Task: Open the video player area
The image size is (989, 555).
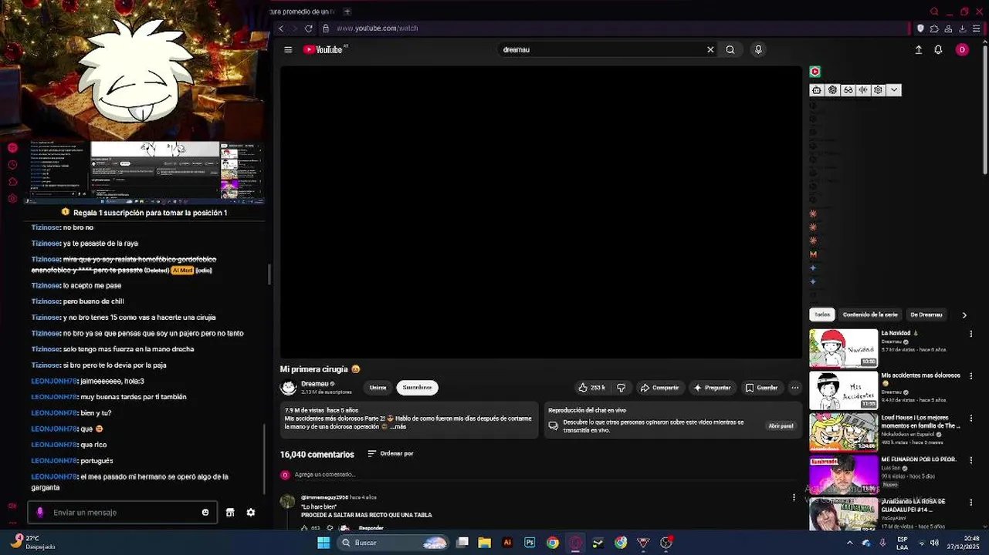Action: pyautogui.click(x=541, y=211)
